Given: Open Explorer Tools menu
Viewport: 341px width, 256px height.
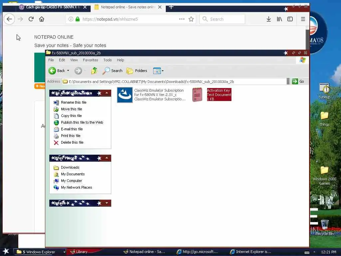Looking at the screenshot, I should pos(108,60).
